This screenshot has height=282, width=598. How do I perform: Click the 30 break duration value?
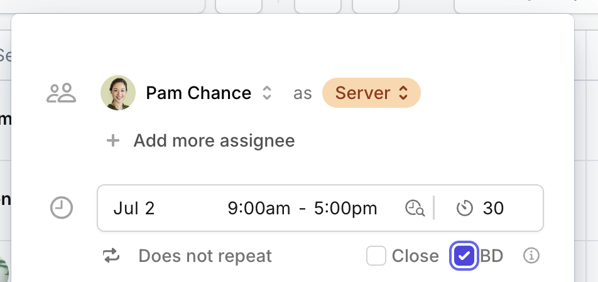(493, 208)
